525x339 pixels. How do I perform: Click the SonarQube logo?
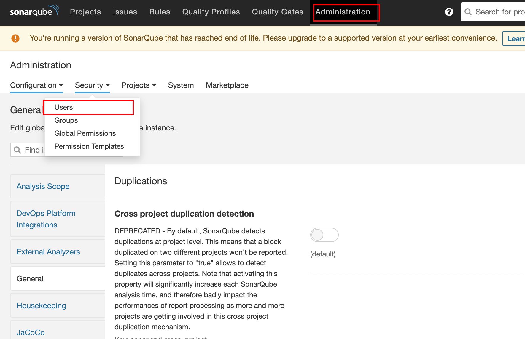tap(34, 11)
